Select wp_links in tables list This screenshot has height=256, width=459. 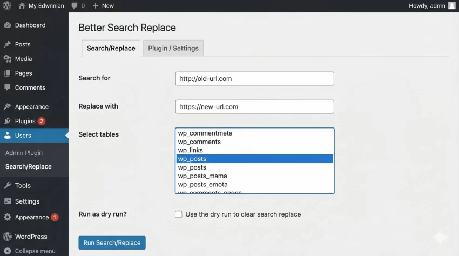coord(255,150)
